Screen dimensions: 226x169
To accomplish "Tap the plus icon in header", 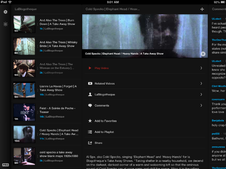I will 202,9.
